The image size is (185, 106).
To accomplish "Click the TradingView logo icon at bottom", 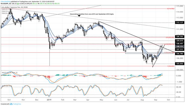I will pos(11,104).
